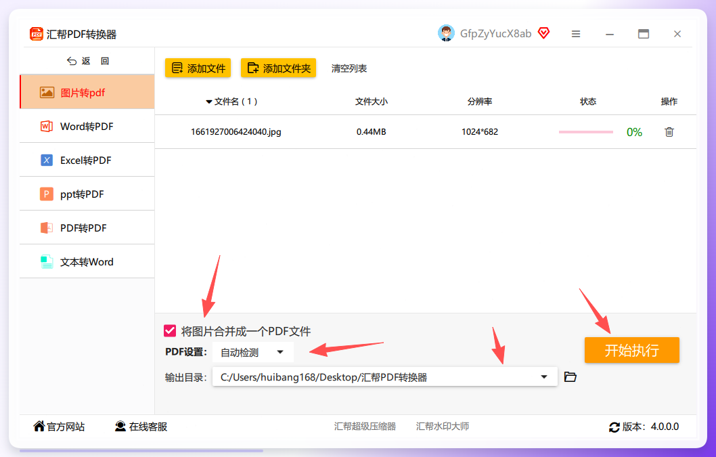Select ppt转PDF menu item

coord(87,194)
